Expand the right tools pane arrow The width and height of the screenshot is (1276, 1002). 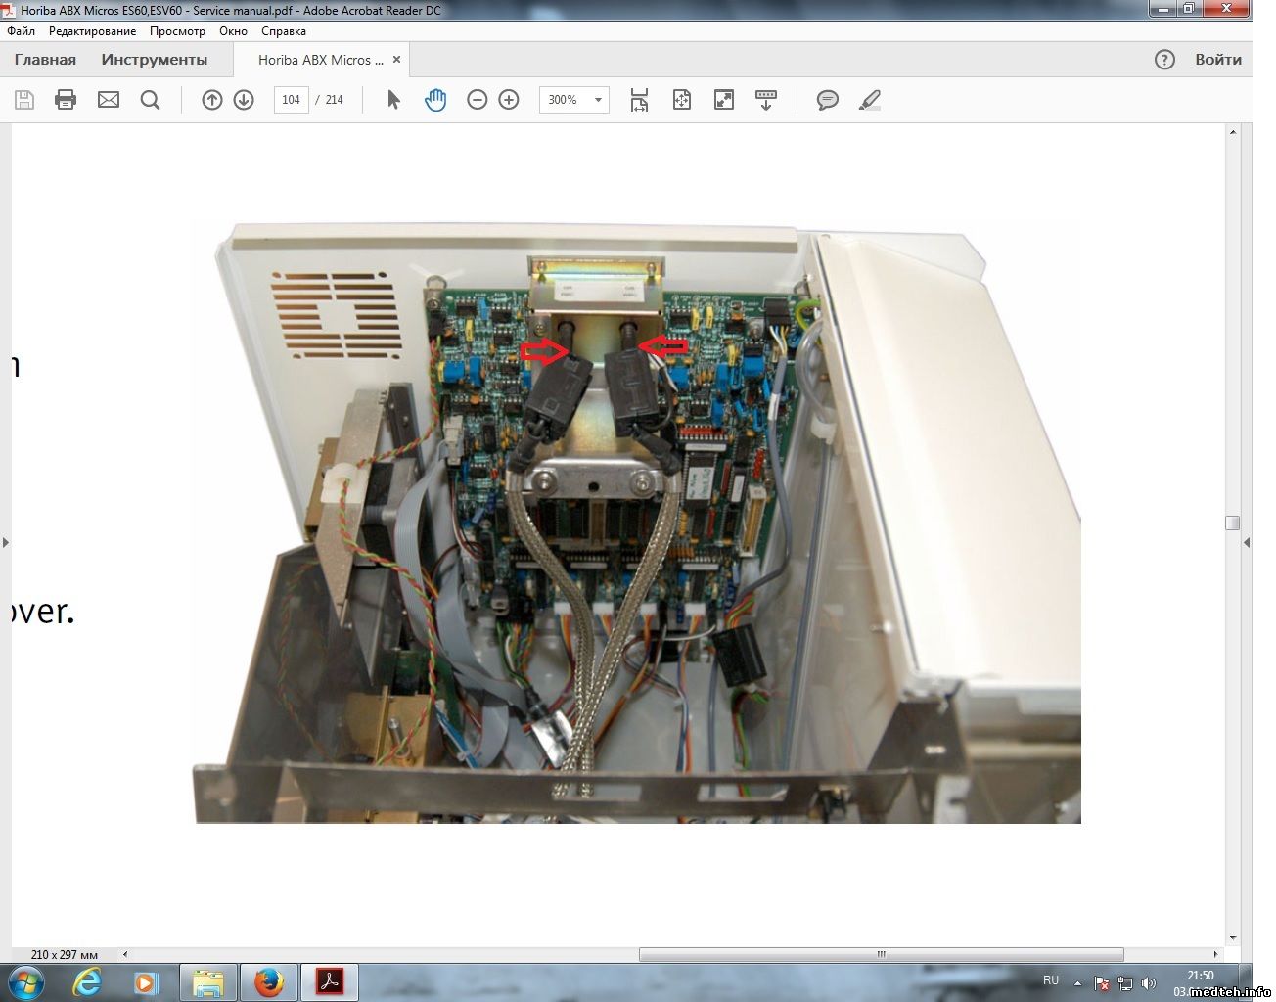(1247, 542)
